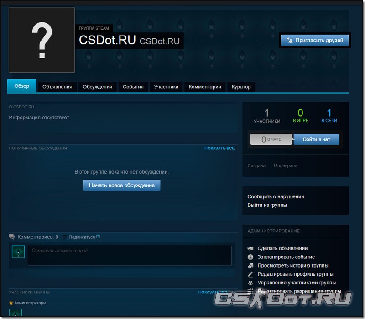
Task: Click the Сообщить о нарушении link
Action: [x=276, y=197]
